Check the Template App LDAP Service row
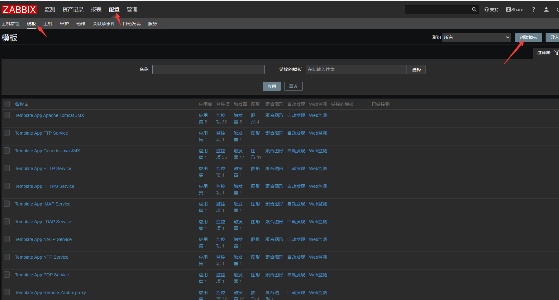Screen dimensions: 559x300 [7, 221]
